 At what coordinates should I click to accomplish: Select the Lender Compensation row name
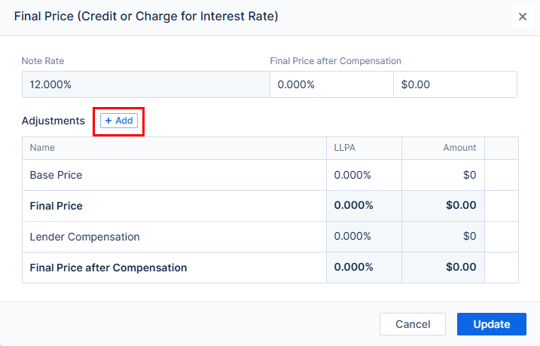tap(85, 237)
